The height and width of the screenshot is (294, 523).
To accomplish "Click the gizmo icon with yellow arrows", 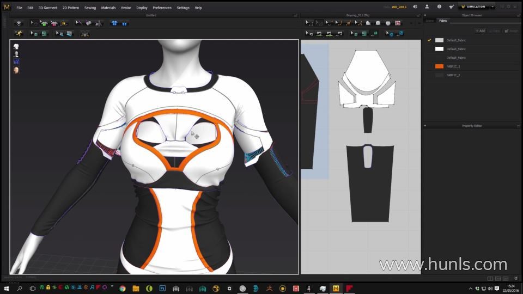I will (x=85, y=34).
